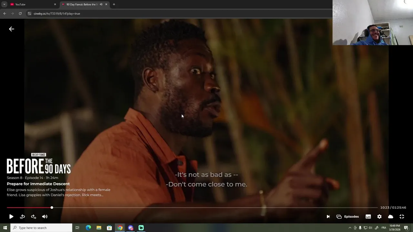The width and height of the screenshot is (413, 232).
Task: Click the Chrome icon on the taskbar
Action: (120, 228)
